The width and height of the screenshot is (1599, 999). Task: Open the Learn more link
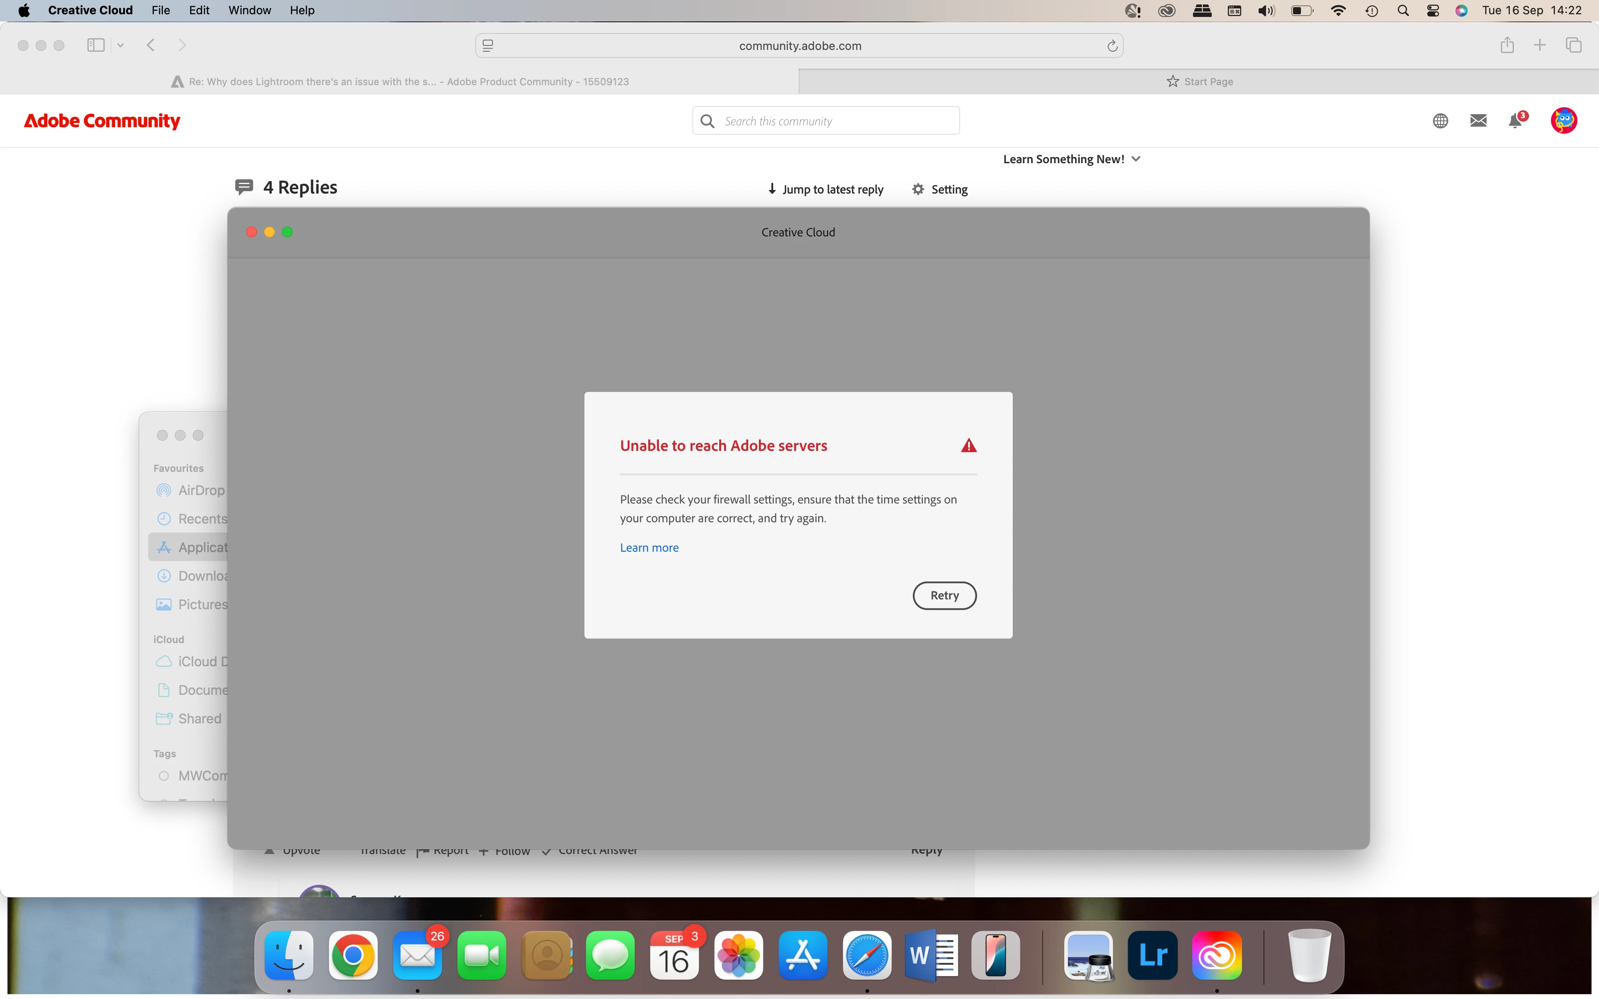[649, 547]
